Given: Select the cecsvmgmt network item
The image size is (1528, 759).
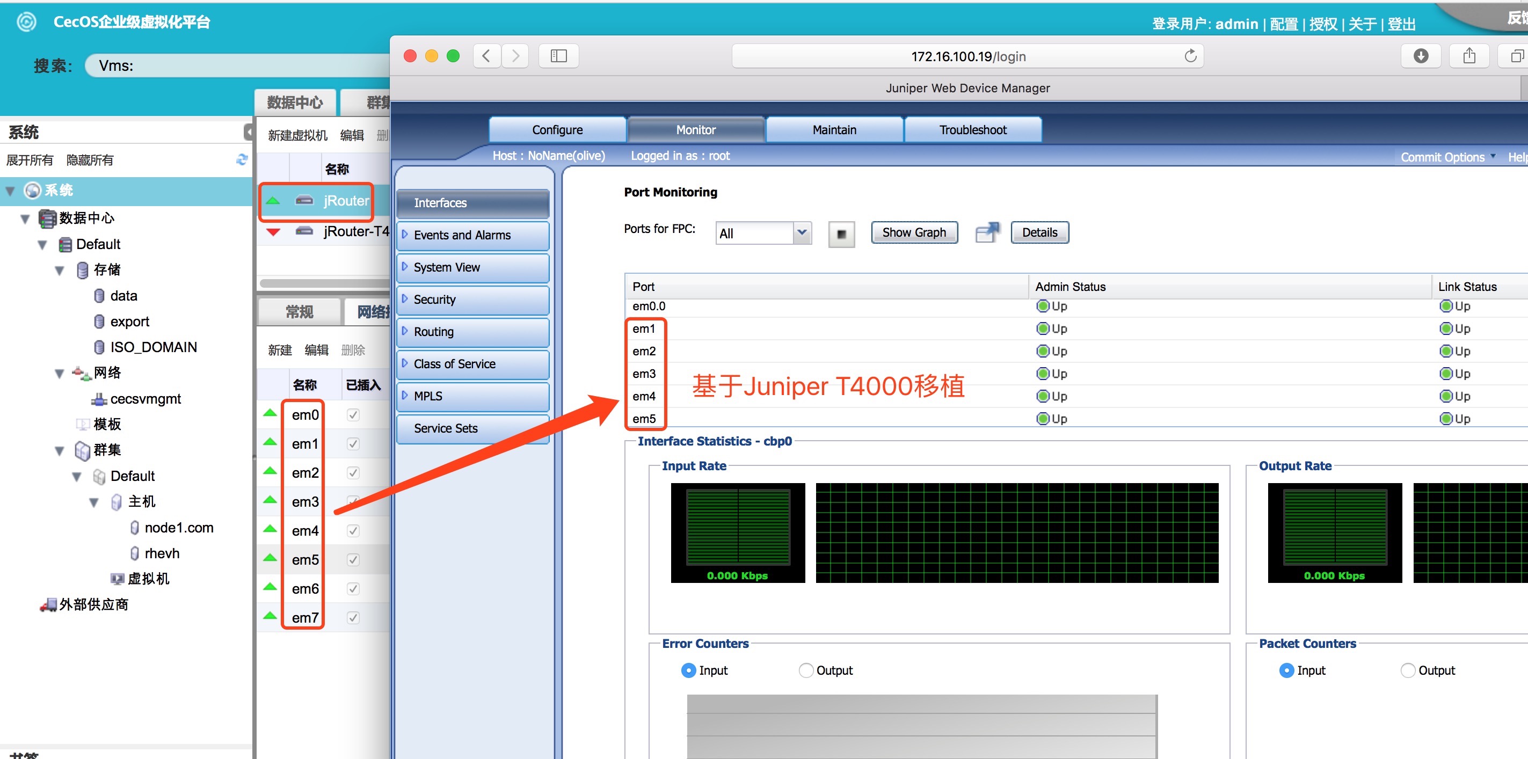Looking at the screenshot, I should pyautogui.click(x=136, y=399).
